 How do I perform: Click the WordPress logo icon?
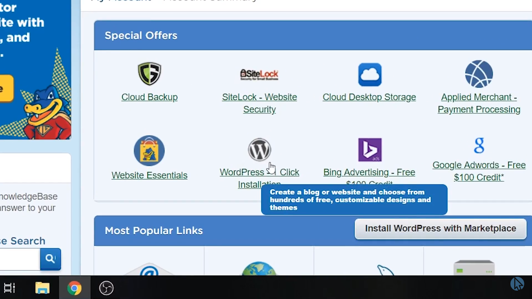pyautogui.click(x=259, y=149)
